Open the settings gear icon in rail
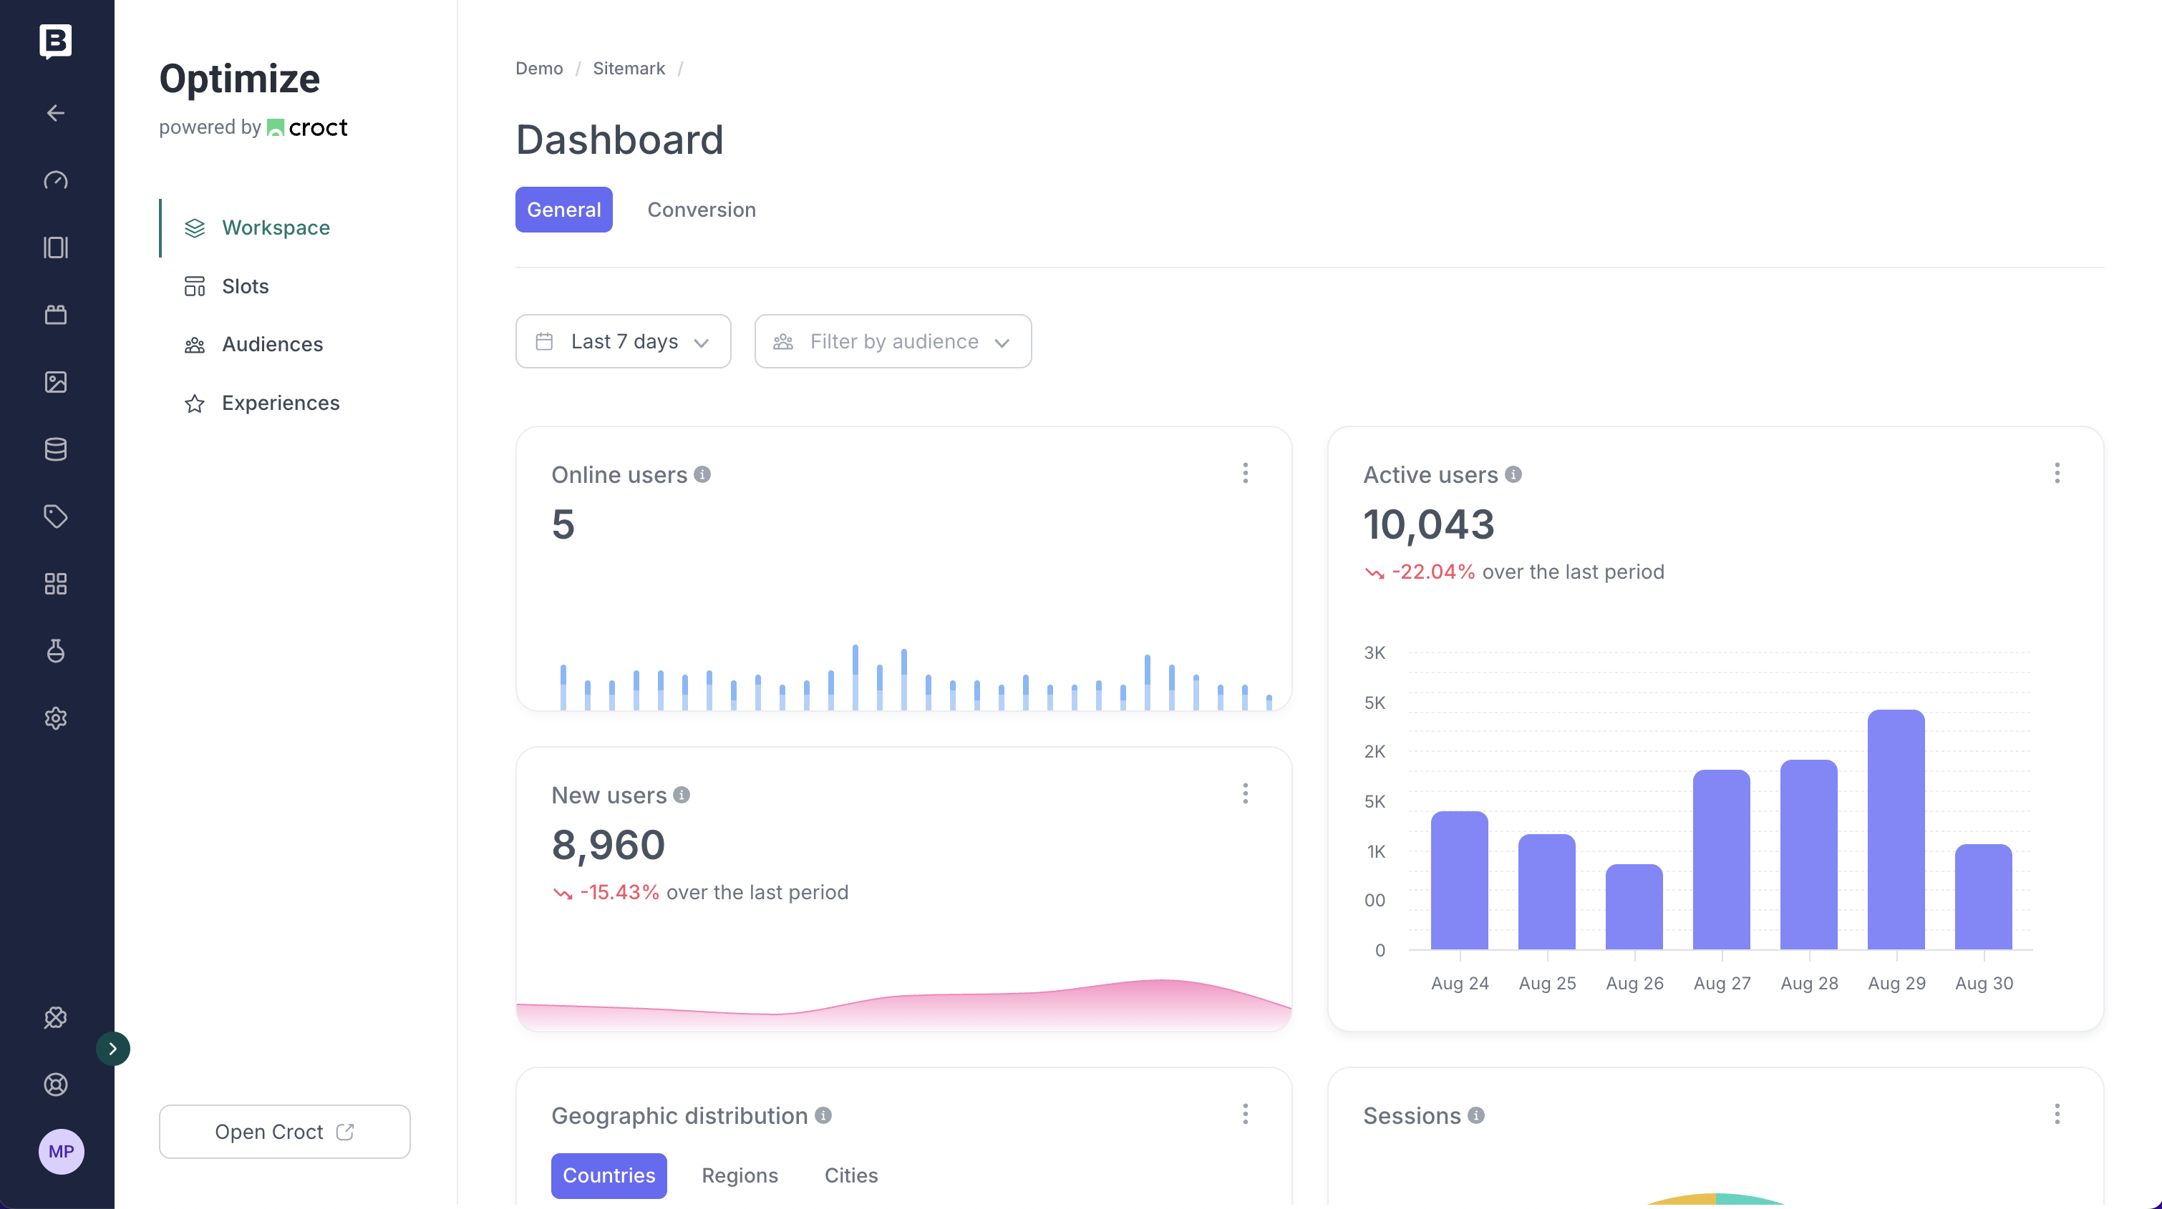Image resolution: width=2162 pixels, height=1209 pixels. click(x=55, y=718)
